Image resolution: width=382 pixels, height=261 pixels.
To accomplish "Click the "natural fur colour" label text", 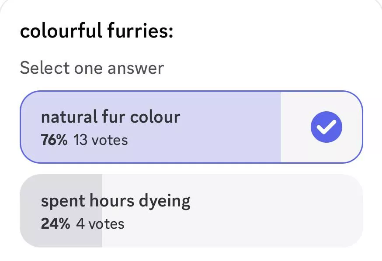I will [x=111, y=117].
